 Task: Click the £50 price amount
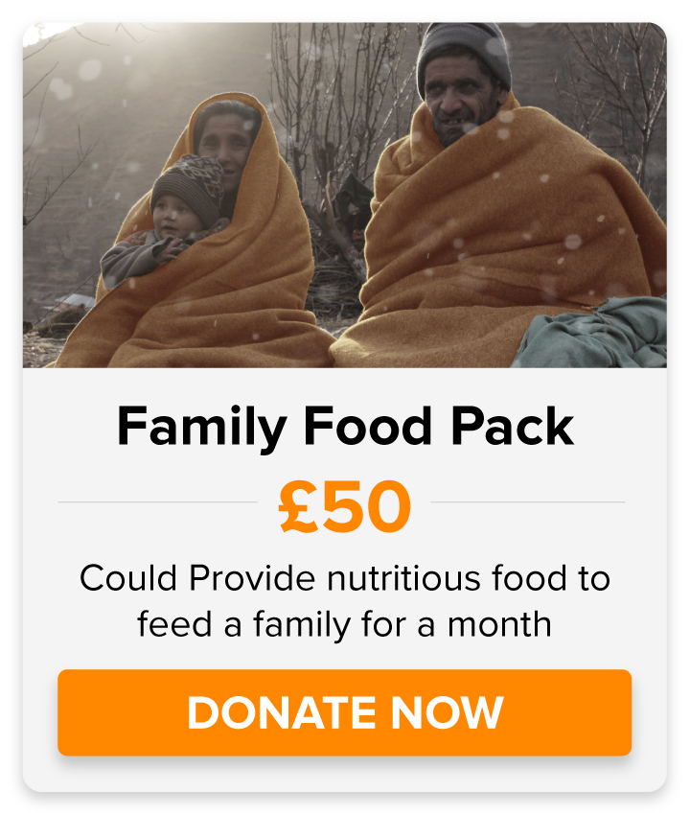(344, 505)
